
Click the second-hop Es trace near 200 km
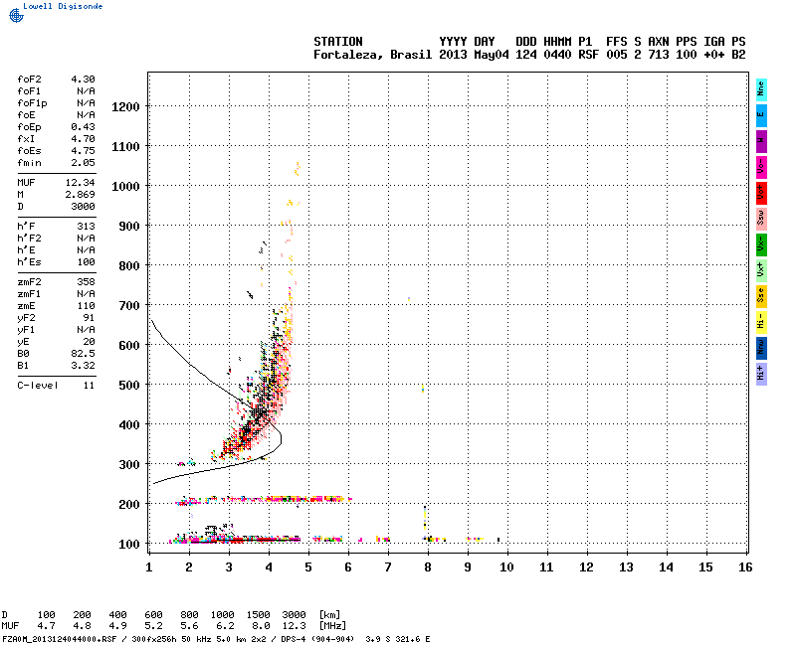(264, 500)
